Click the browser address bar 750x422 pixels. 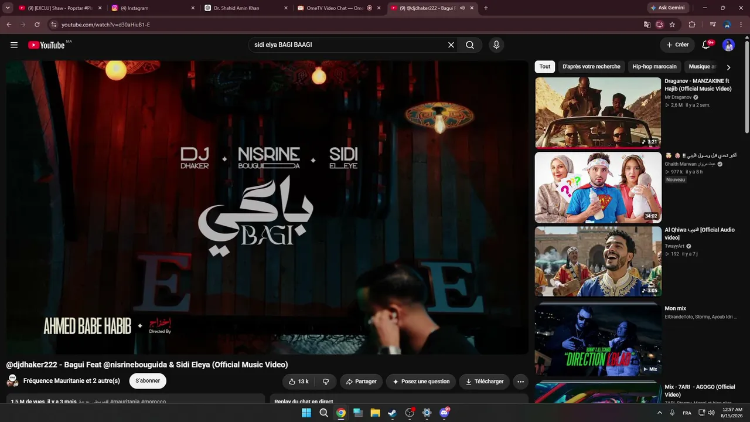pos(349,25)
